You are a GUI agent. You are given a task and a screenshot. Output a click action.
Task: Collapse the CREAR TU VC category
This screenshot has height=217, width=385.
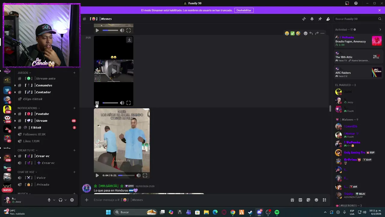pos(27,150)
